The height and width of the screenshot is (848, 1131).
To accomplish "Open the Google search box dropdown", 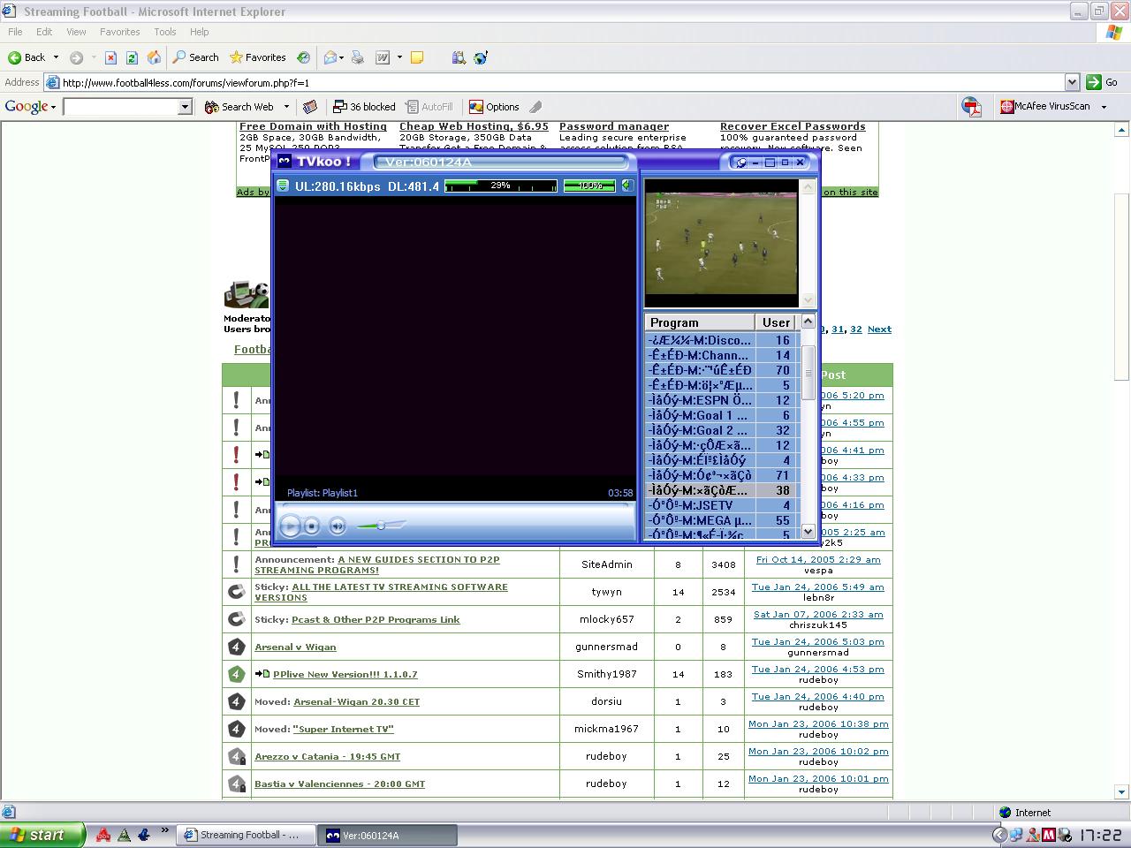I will 185,107.
